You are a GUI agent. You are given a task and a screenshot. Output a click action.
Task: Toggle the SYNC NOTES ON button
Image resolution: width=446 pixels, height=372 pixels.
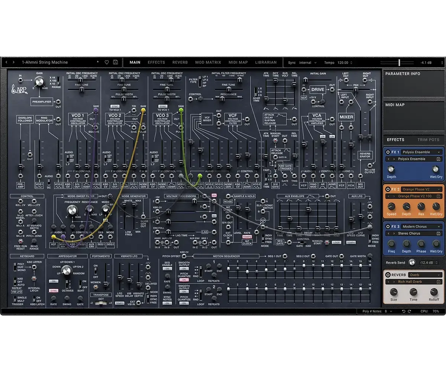(167, 303)
